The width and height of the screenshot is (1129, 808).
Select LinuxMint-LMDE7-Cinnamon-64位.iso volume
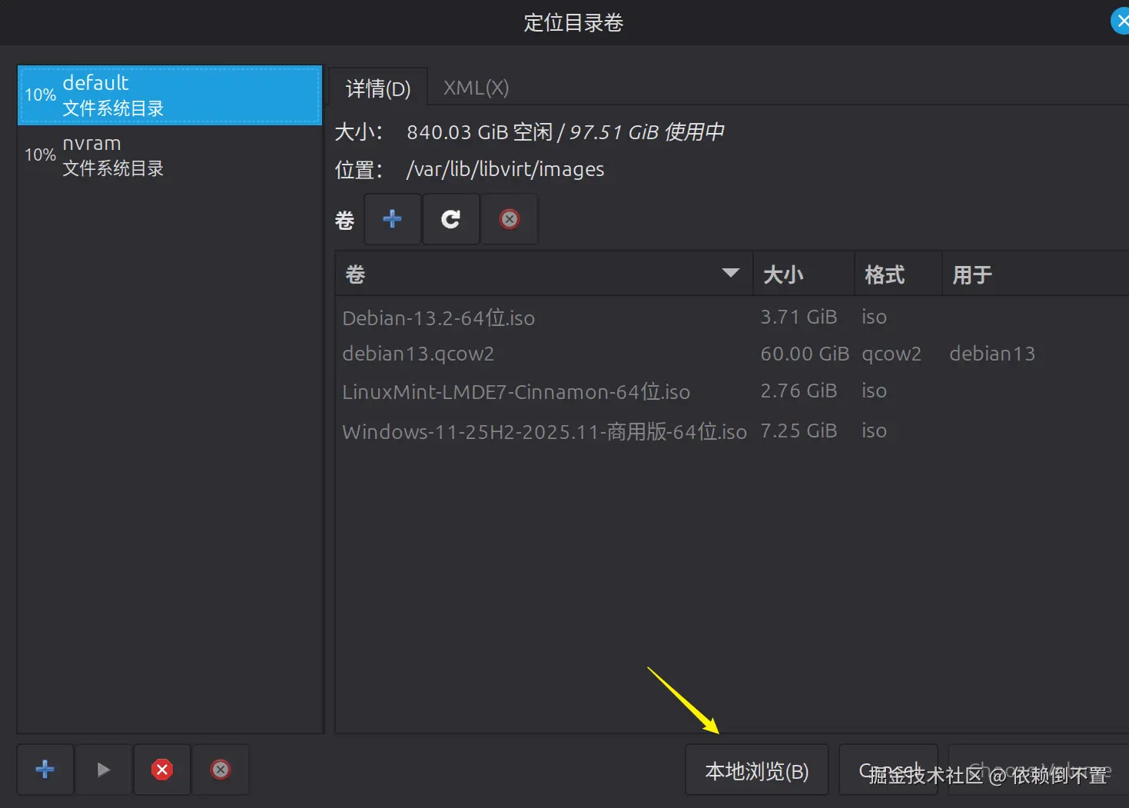[x=516, y=391]
